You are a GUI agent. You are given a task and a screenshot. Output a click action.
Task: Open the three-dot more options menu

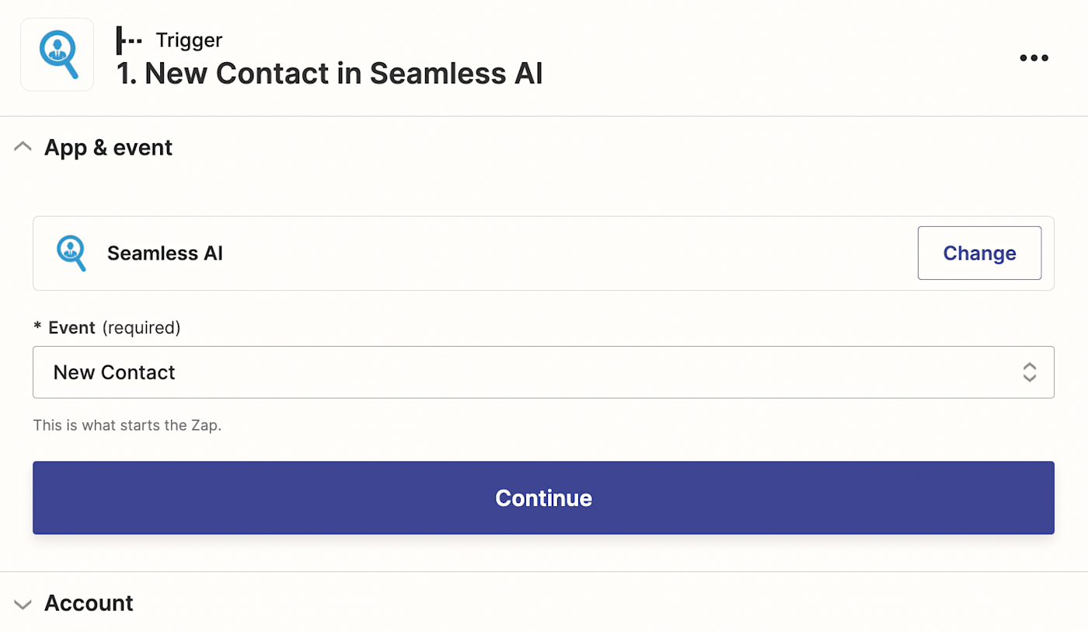point(1034,58)
